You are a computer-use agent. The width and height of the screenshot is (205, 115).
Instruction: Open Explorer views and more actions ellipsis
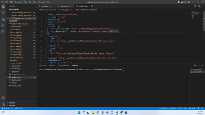pyautogui.click(x=34, y=6)
